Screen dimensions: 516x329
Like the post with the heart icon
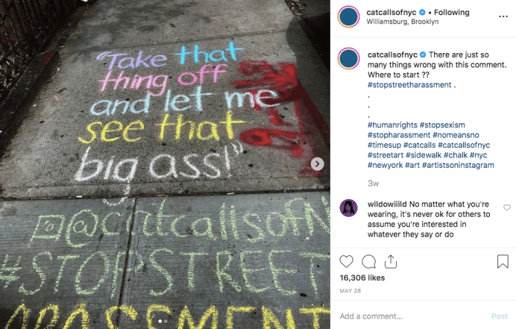tap(347, 262)
